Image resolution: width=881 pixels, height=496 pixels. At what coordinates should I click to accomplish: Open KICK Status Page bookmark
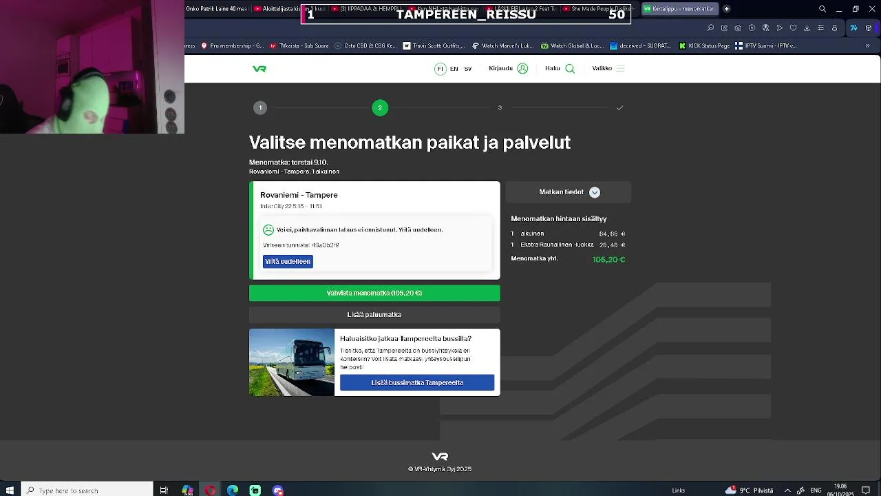[704, 46]
